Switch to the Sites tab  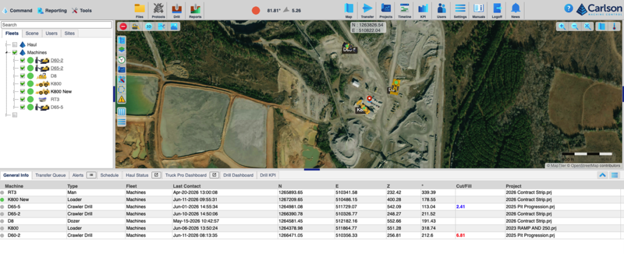tap(69, 34)
